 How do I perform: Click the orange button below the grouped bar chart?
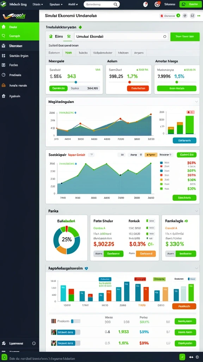[184, 306]
